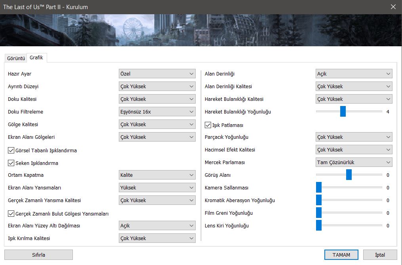The height and width of the screenshot is (265, 402).
Task: Open Gerçek Zamanlı Yansıma Kalitesi dropdown
Action: coord(157,200)
